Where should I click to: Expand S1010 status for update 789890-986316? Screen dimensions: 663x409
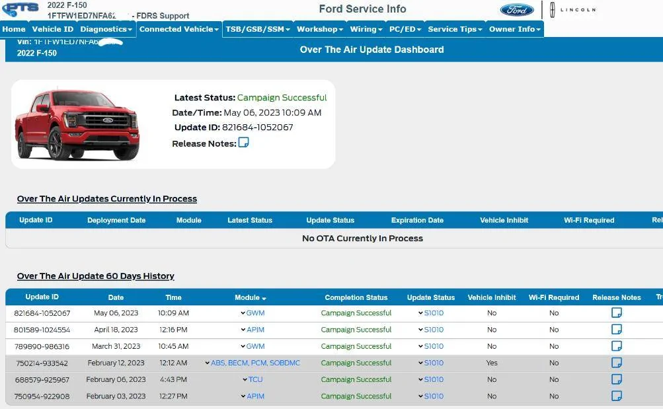431,346
